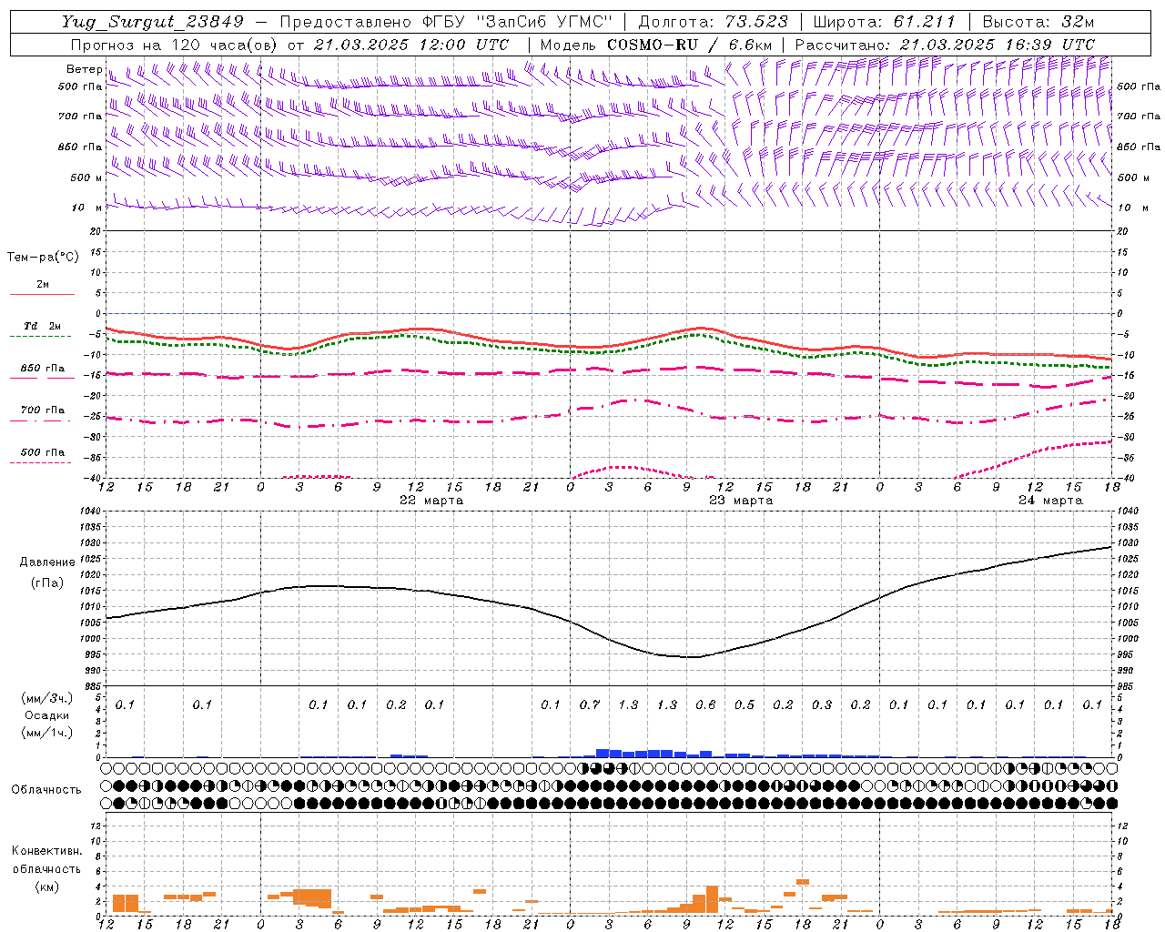Click the Облачность cloud cover label
1165x932 pixels.
pyautogui.click(x=46, y=790)
